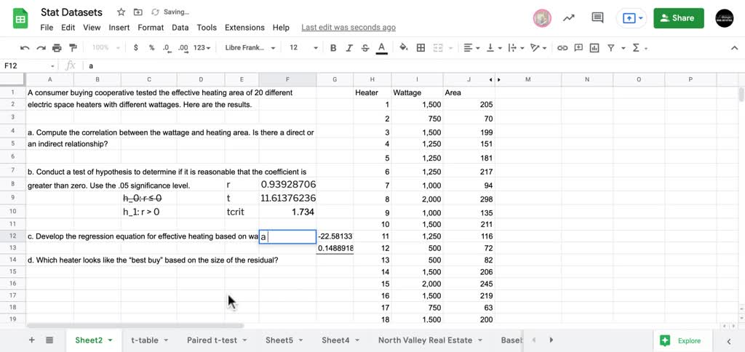Open the fill color picker

pyautogui.click(x=404, y=48)
